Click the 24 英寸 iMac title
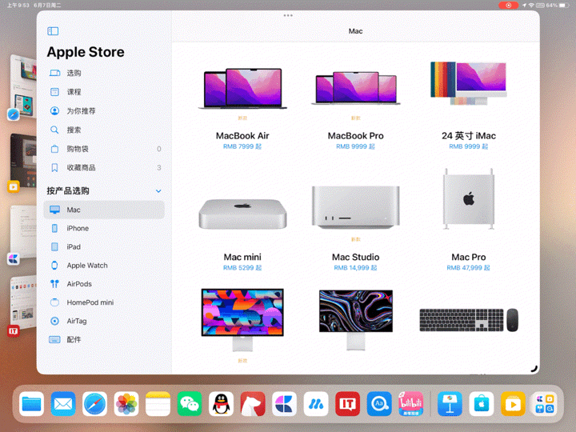This screenshot has height=432, width=576. coord(468,136)
